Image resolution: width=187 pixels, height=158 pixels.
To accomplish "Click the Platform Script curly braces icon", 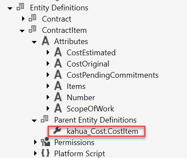I will point(45,153).
